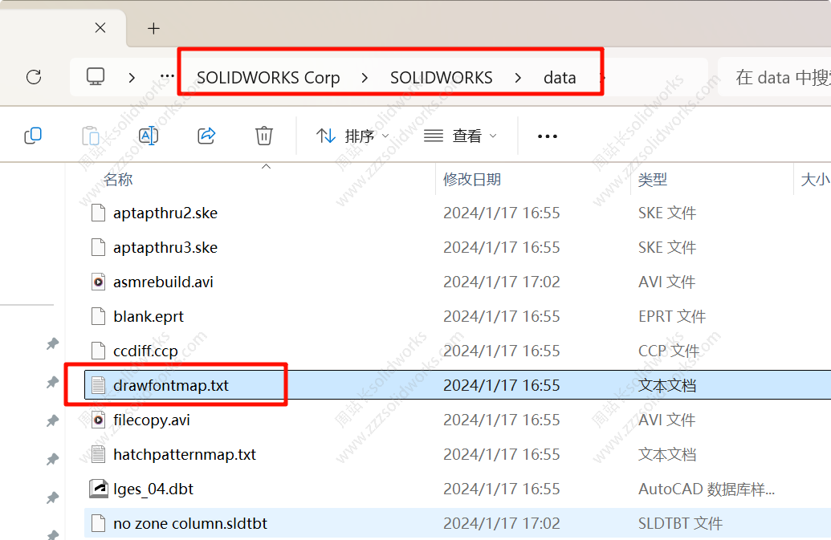831x540 pixels.
Task: Click the drawfontmap.txt document icon
Action: [98, 385]
